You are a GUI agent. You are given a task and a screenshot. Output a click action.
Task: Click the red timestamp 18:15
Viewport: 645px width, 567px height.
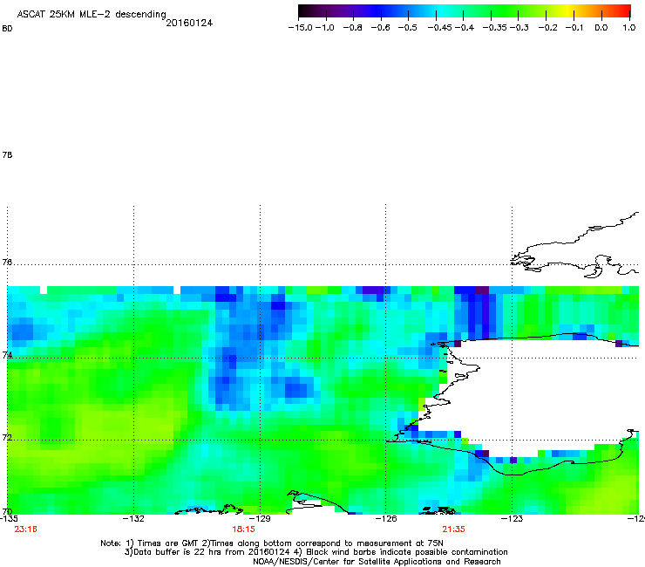pos(243,529)
